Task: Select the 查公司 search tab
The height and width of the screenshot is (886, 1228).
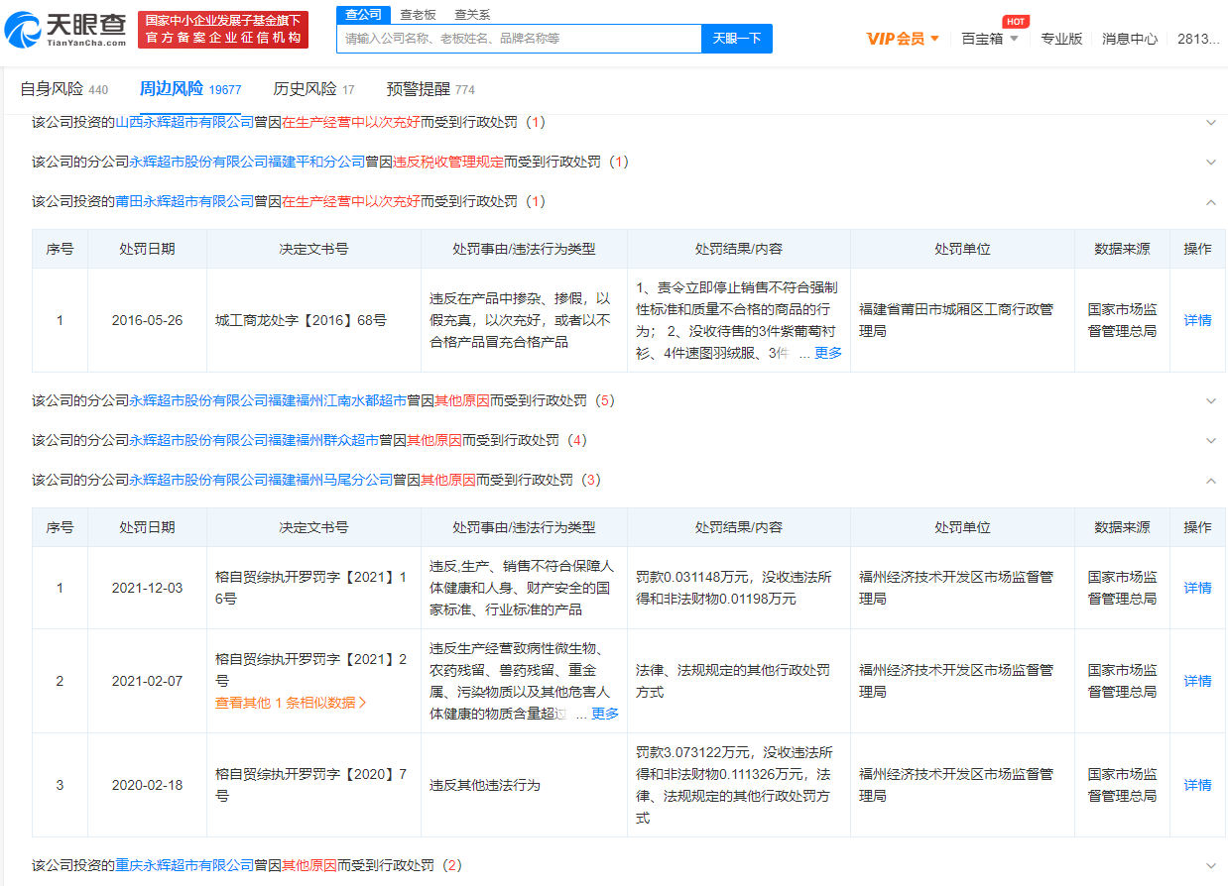Action: click(x=363, y=15)
